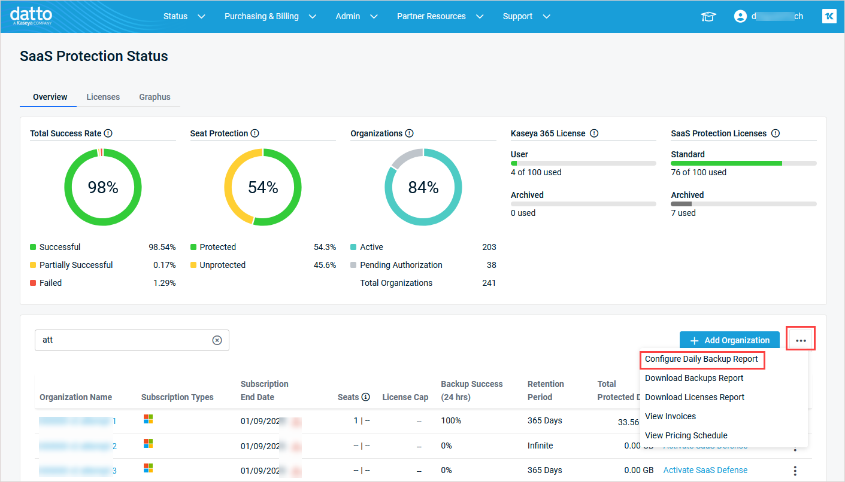The width and height of the screenshot is (845, 482).
Task: Click the Microsoft 365 subscription icon on first row
Action: [147, 419]
